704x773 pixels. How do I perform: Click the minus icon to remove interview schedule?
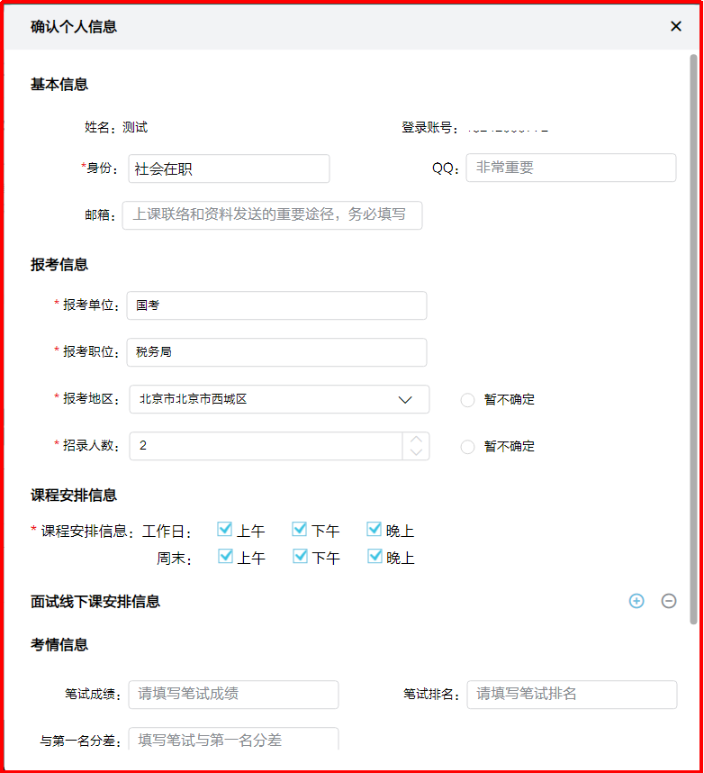669,601
